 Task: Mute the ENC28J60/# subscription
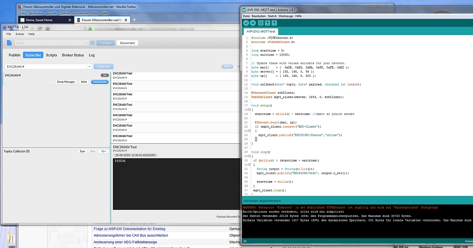[x=84, y=82]
